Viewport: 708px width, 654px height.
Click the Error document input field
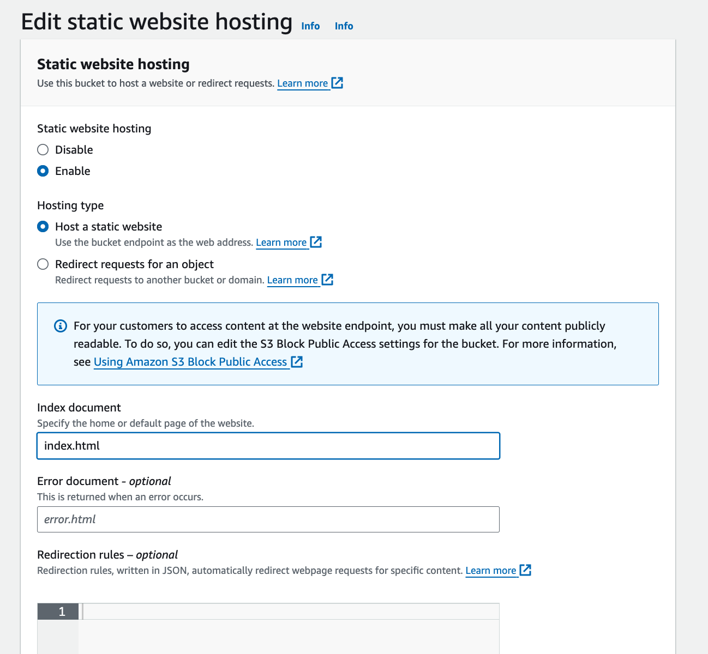(x=268, y=519)
